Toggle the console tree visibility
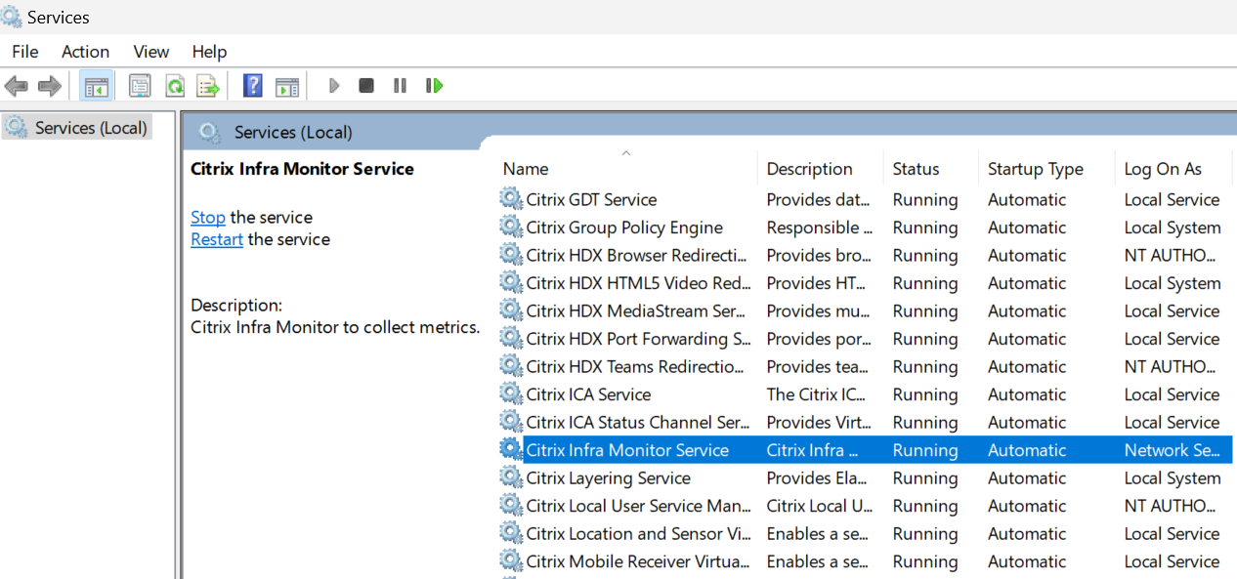1237x579 pixels. 96,85
